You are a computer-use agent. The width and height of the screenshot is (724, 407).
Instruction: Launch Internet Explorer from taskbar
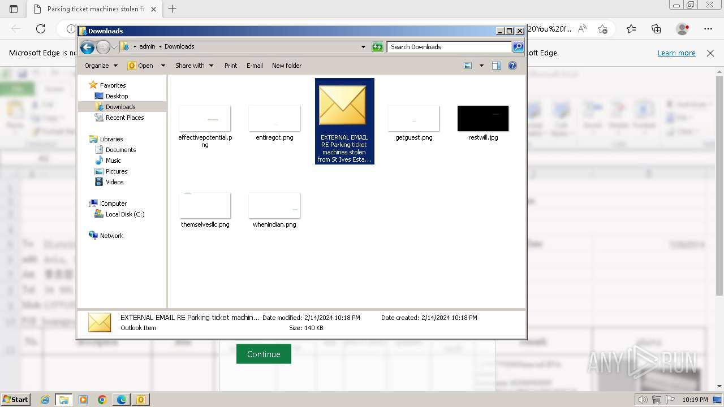click(45, 400)
